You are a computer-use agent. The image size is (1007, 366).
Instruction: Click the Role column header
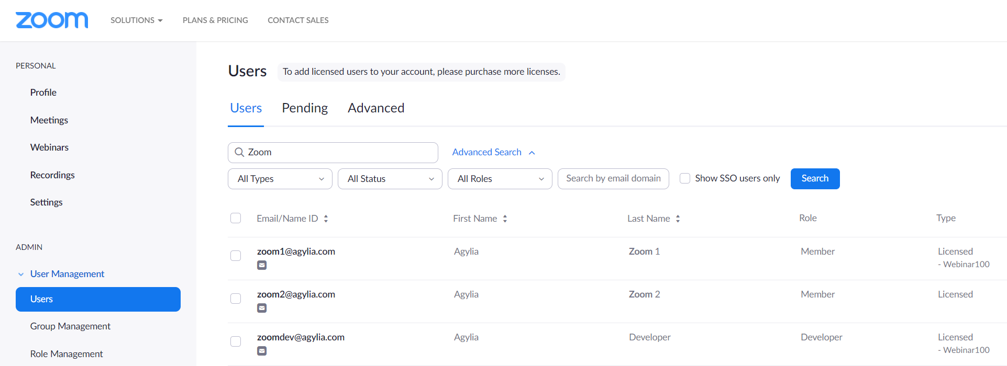(x=808, y=218)
